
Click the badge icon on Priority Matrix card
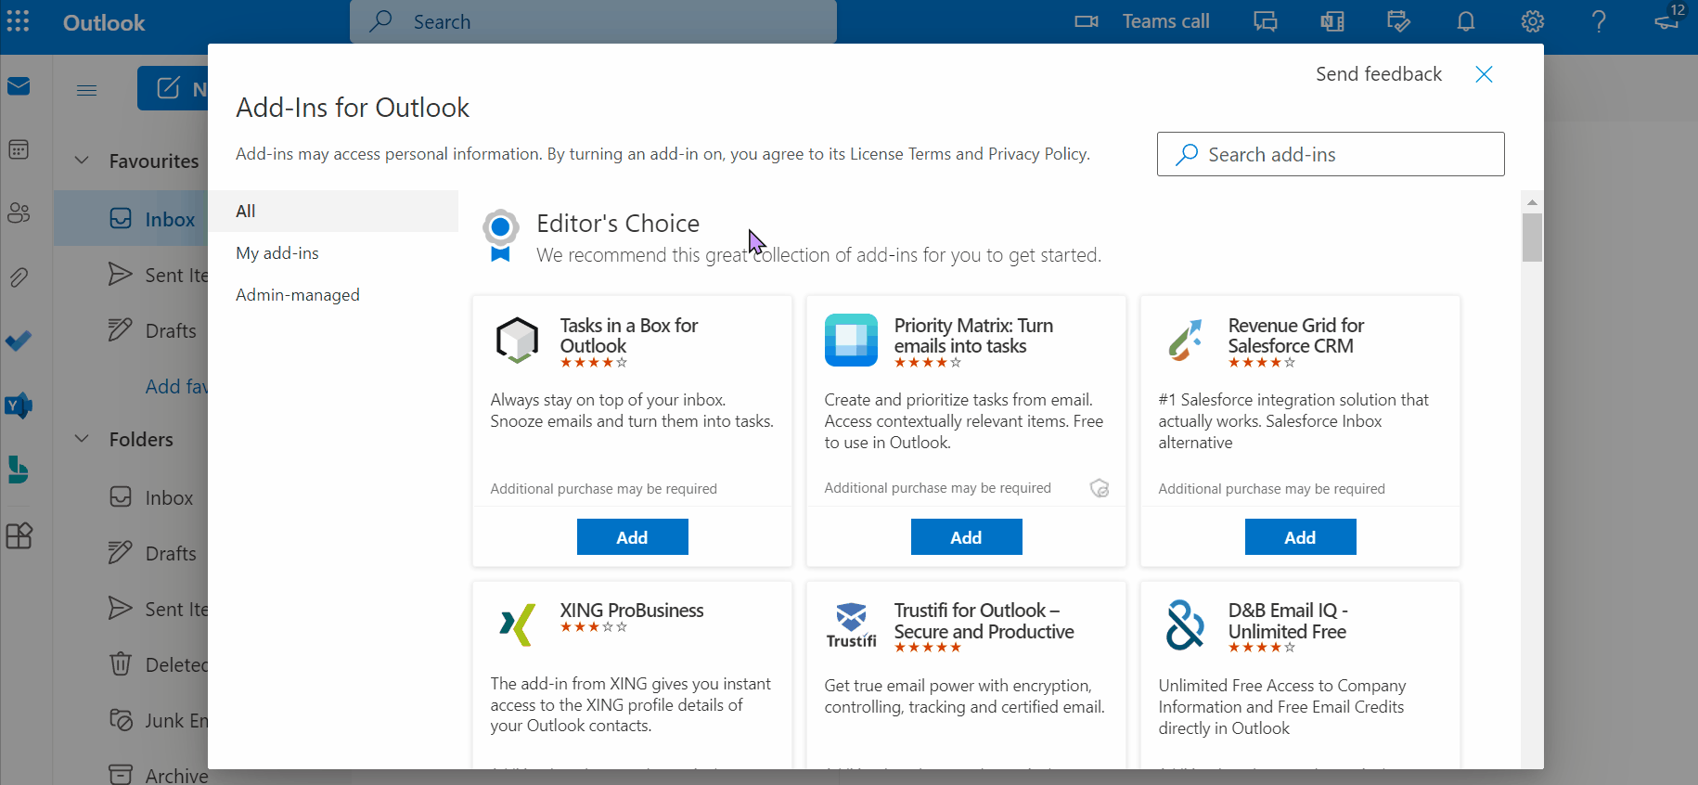1100,488
